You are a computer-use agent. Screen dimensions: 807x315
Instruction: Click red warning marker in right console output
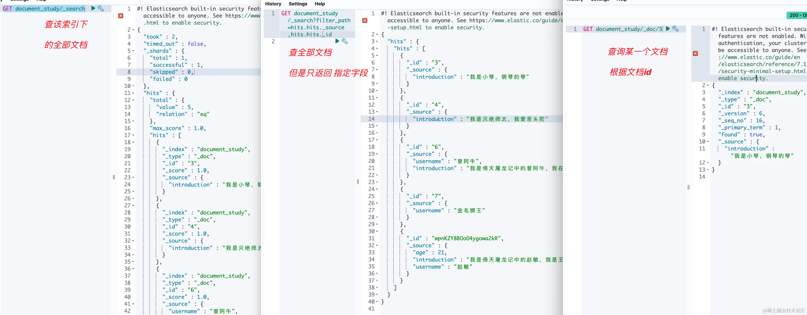coord(695,54)
